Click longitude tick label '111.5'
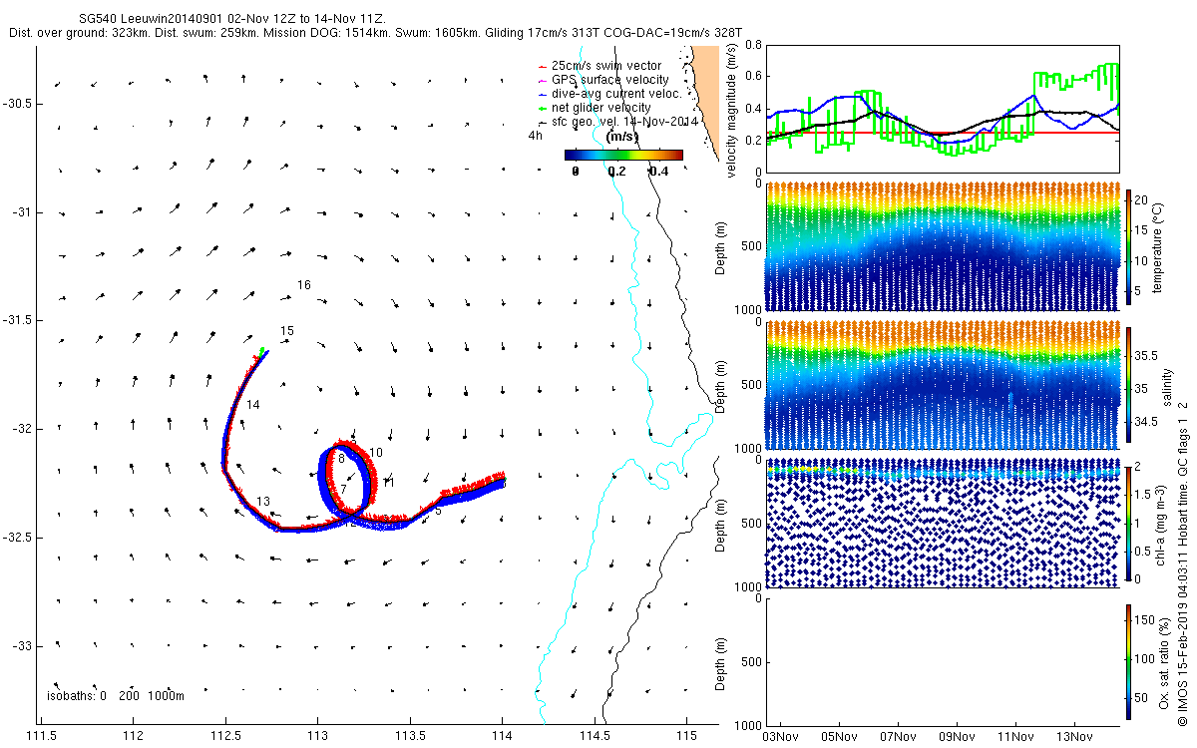 tap(40, 736)
